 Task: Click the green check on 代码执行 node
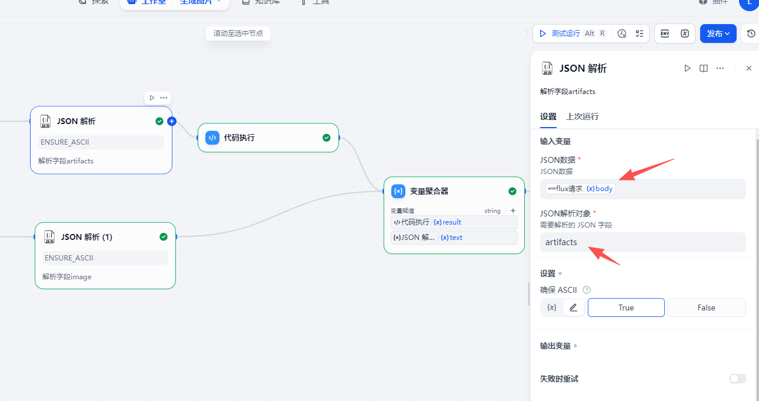327,138
